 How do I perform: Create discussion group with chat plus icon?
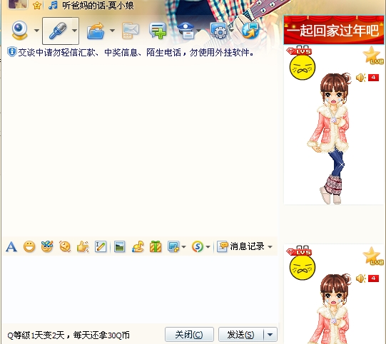[x=158, y=31]
